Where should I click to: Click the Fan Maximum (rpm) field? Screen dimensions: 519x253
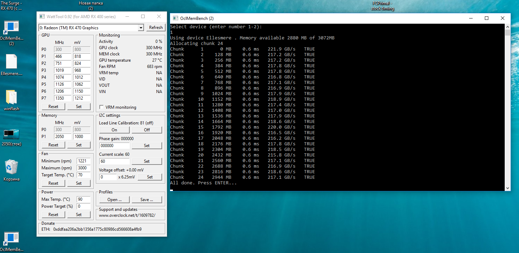(x=83, y=168)
